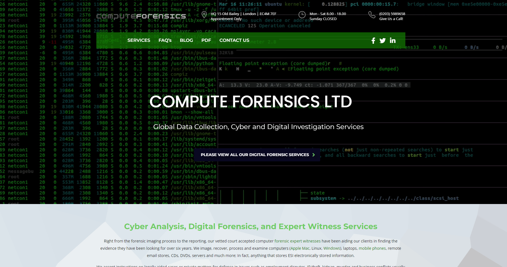Open the mobile phones link
The height and width of the screenshot is (267, 507).
click(x=372, y=248)
